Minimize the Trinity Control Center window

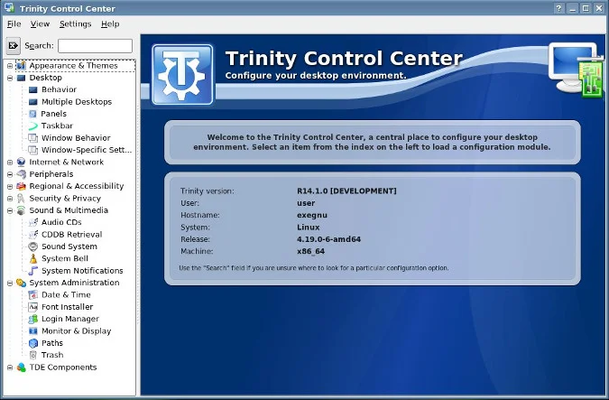573,8
